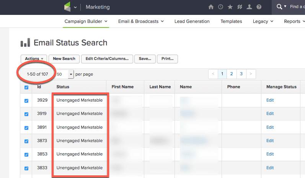Go to the Home icon
The width and height of the screenshot is (305, 178).
(211, 7)
